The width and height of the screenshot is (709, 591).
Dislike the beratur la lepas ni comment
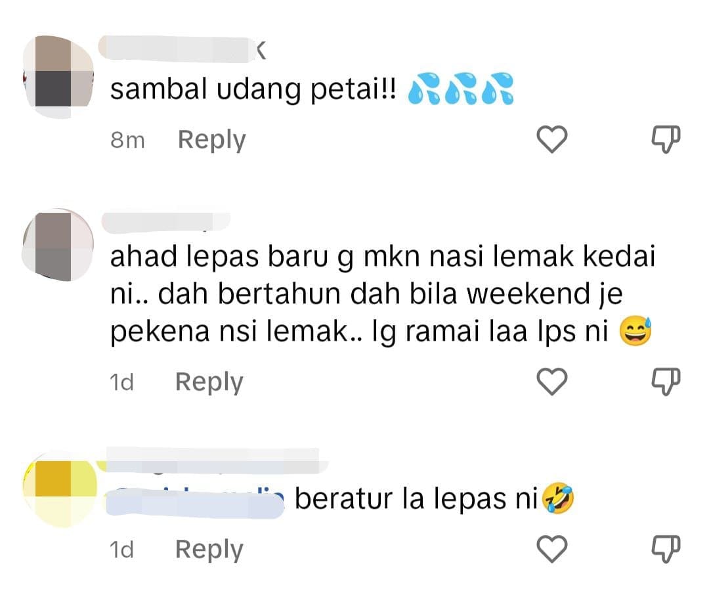pos(666,549)
